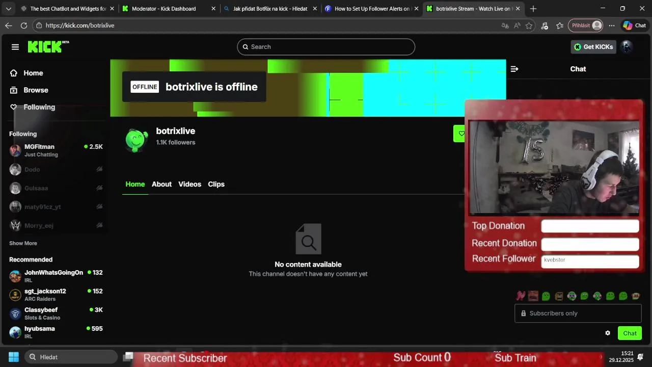This screenshot has height=367, width=652.
Task: Open Classybeef Slots & Casino stream
Action: (x=56, y=313)
